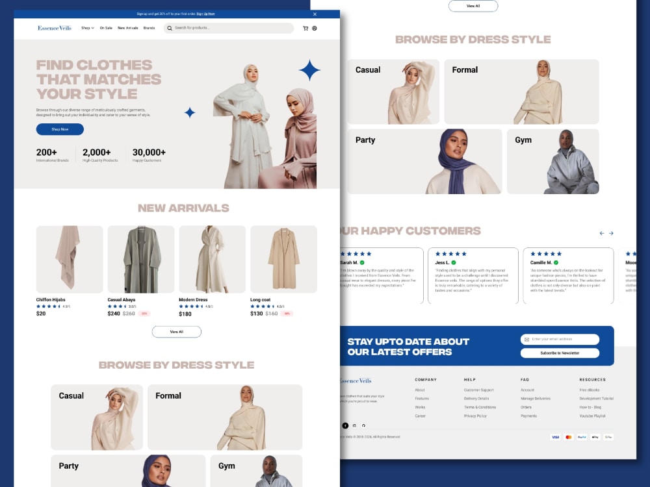Click the Google Pay payment badge

[608, 437]
